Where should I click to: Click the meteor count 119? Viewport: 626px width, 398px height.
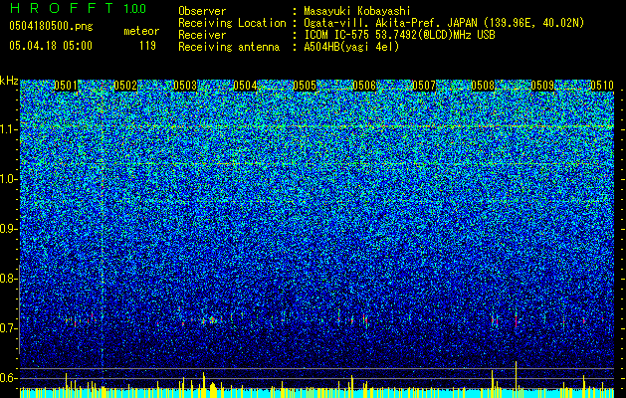(x=147, y=46)
